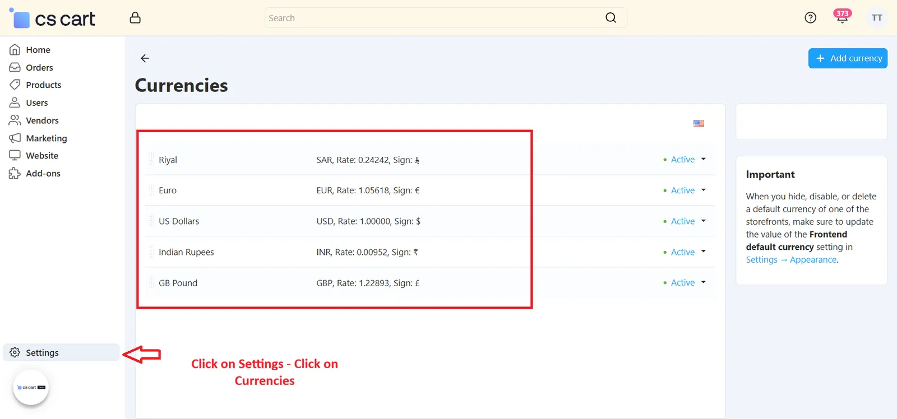Open the Indian Rupees currency name
897x419 pixels.
186,252
